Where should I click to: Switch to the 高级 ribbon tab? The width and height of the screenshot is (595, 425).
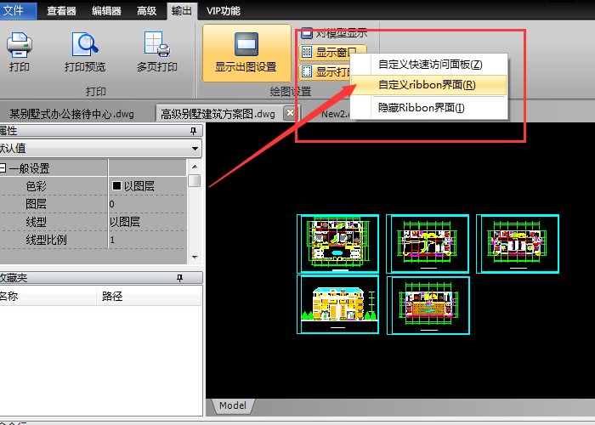(x=147, y=10)
